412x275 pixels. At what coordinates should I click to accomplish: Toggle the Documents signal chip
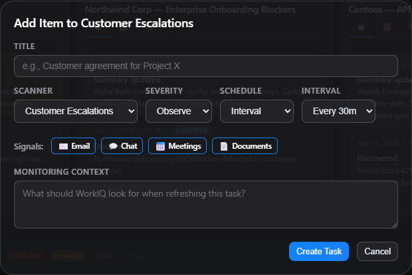pos(245,145)
